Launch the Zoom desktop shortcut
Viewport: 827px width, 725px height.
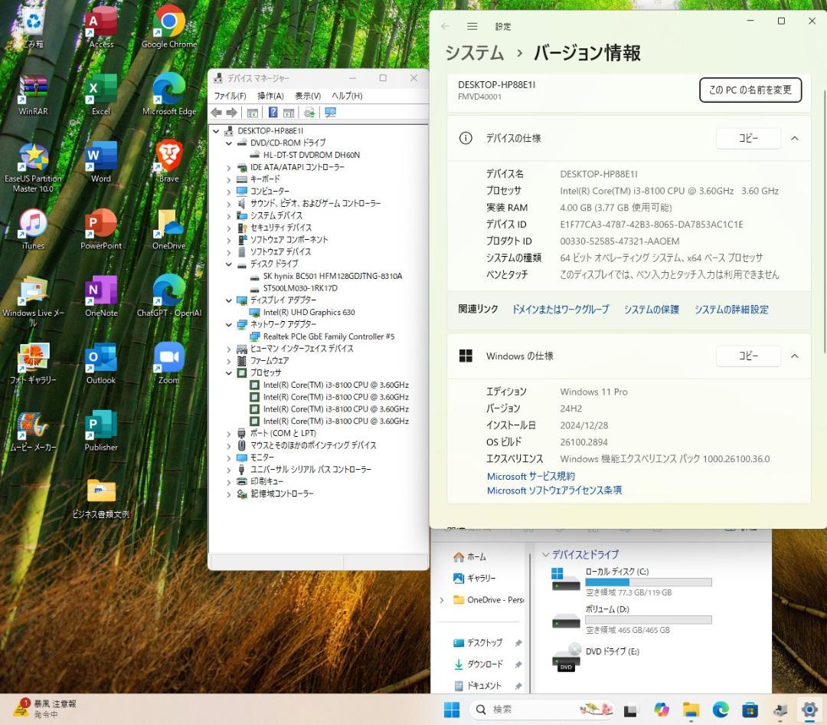168,360
